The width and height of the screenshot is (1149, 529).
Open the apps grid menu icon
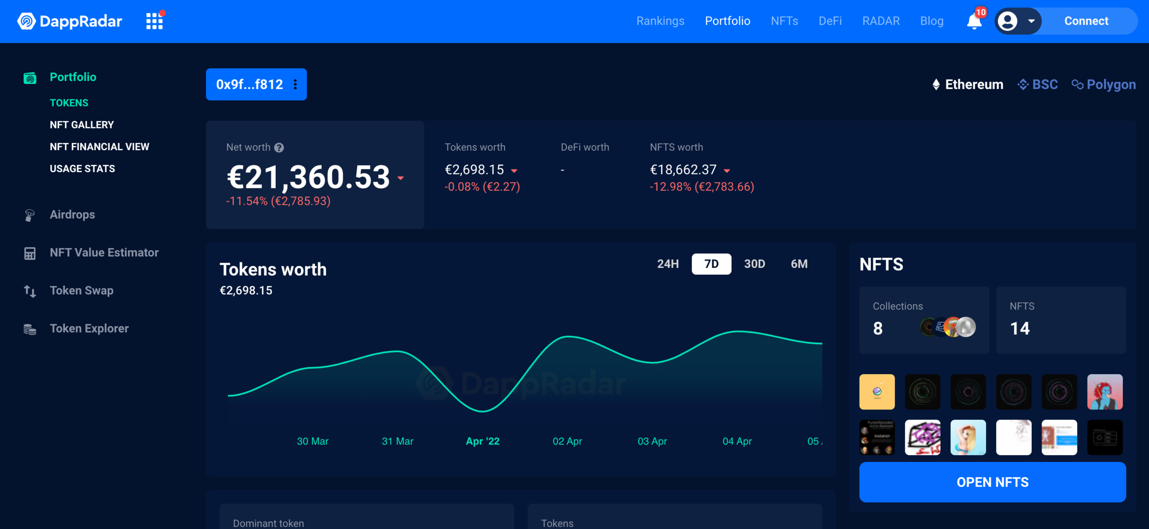pos(154,21)
